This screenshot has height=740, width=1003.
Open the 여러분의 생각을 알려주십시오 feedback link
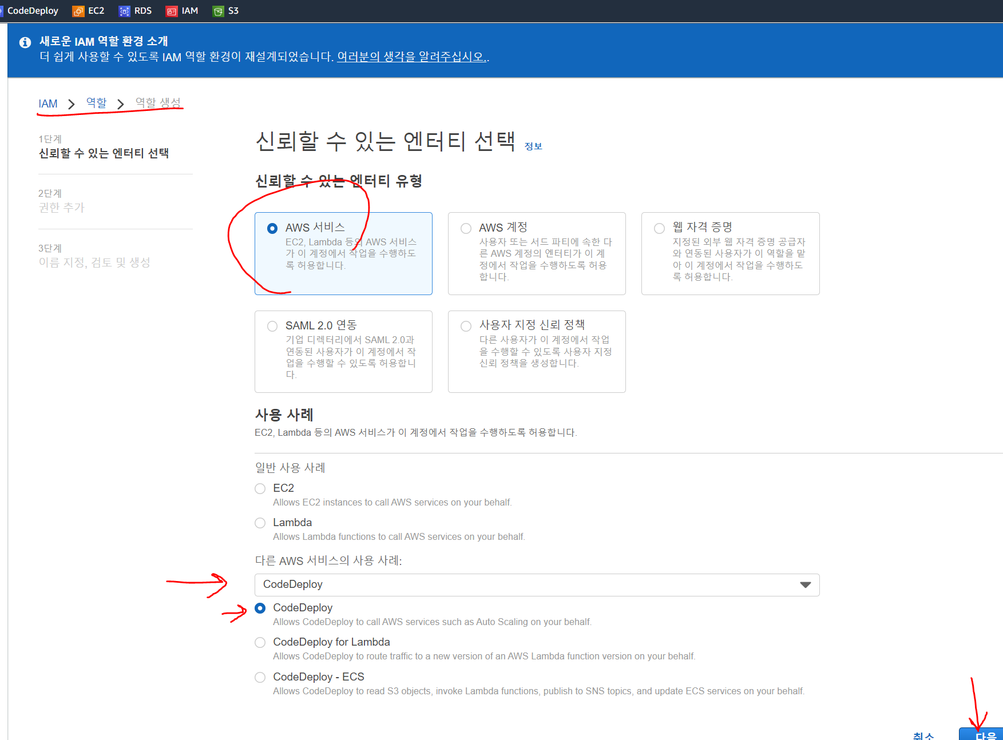click(412, 57)
